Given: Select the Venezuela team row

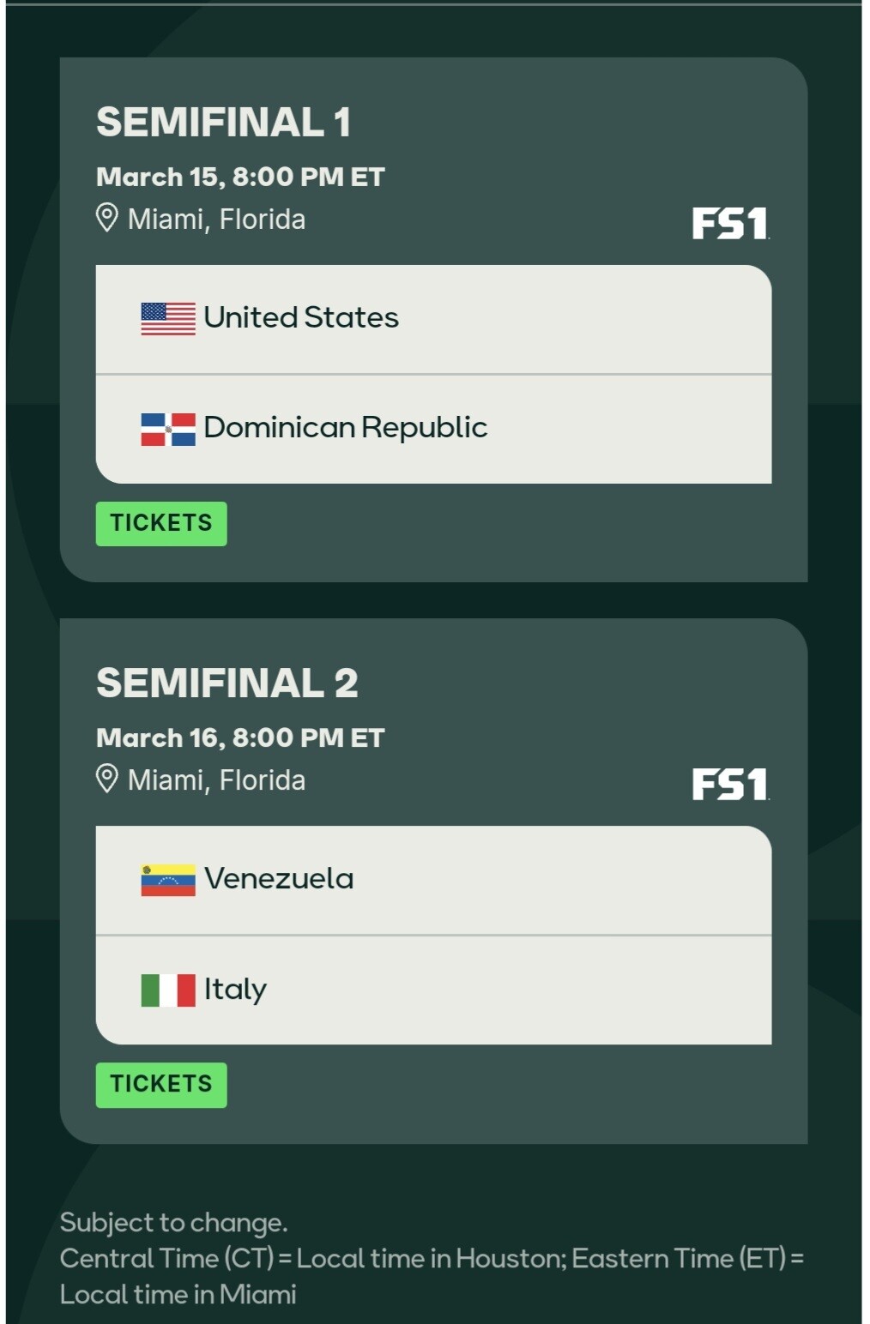Looking at the screenshot, I should click(433, 880).
